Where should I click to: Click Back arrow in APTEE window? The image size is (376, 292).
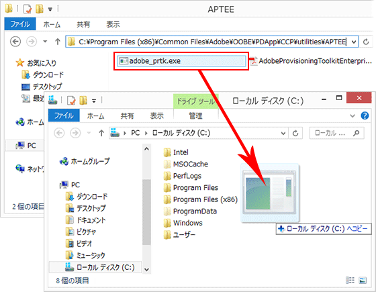15,42
